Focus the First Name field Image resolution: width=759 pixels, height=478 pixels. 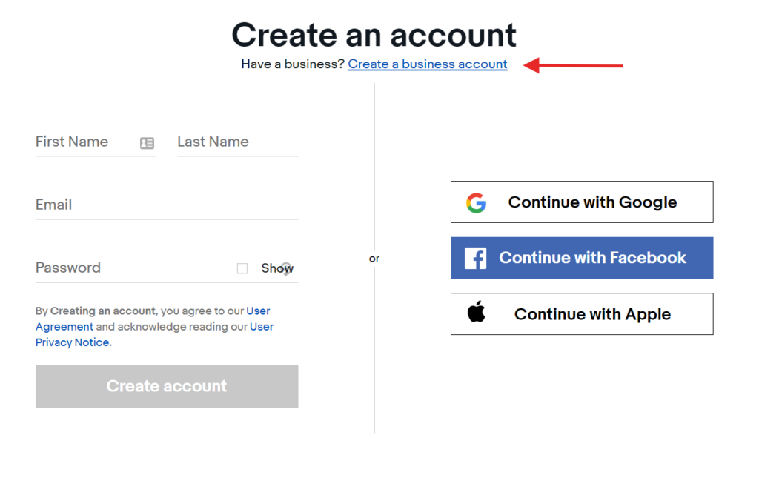tap(82, 142)
